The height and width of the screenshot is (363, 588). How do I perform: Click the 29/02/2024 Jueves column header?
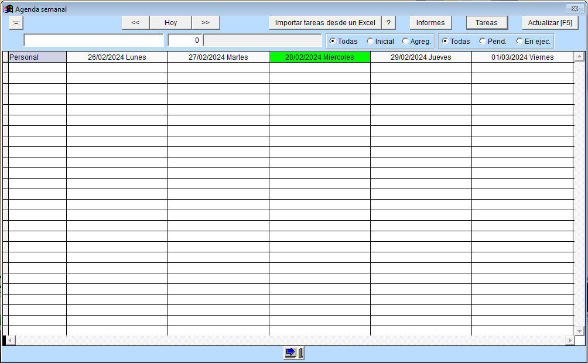(421, 57)
